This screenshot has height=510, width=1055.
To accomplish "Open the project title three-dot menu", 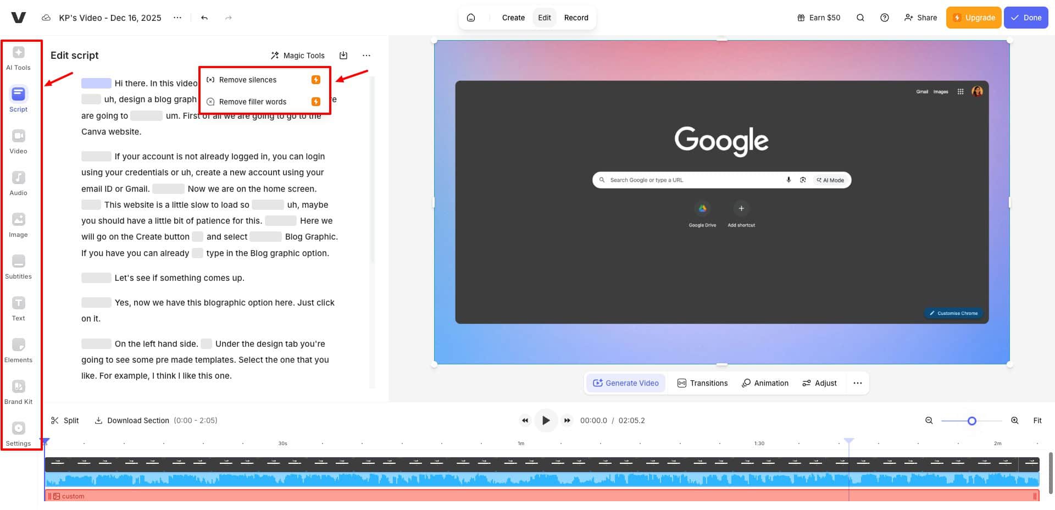I will click(177, 18).
